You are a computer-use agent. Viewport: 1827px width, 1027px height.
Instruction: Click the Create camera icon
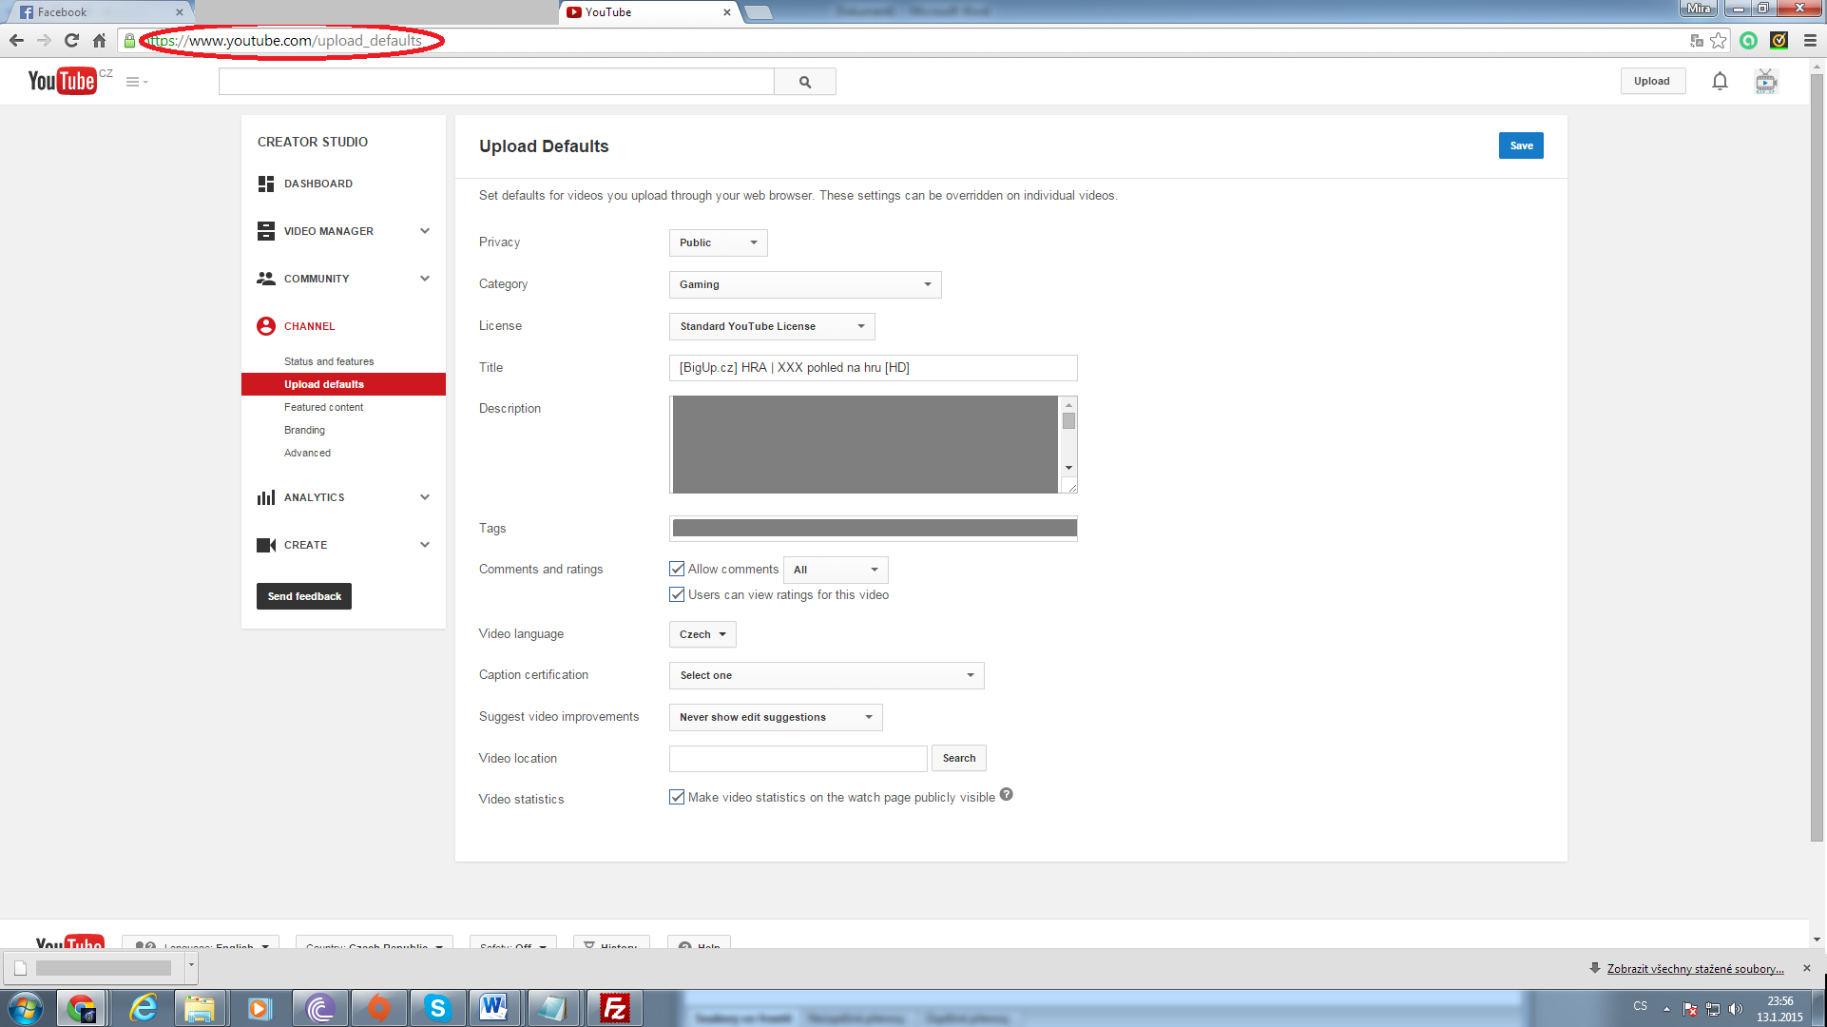click(266, 545)
